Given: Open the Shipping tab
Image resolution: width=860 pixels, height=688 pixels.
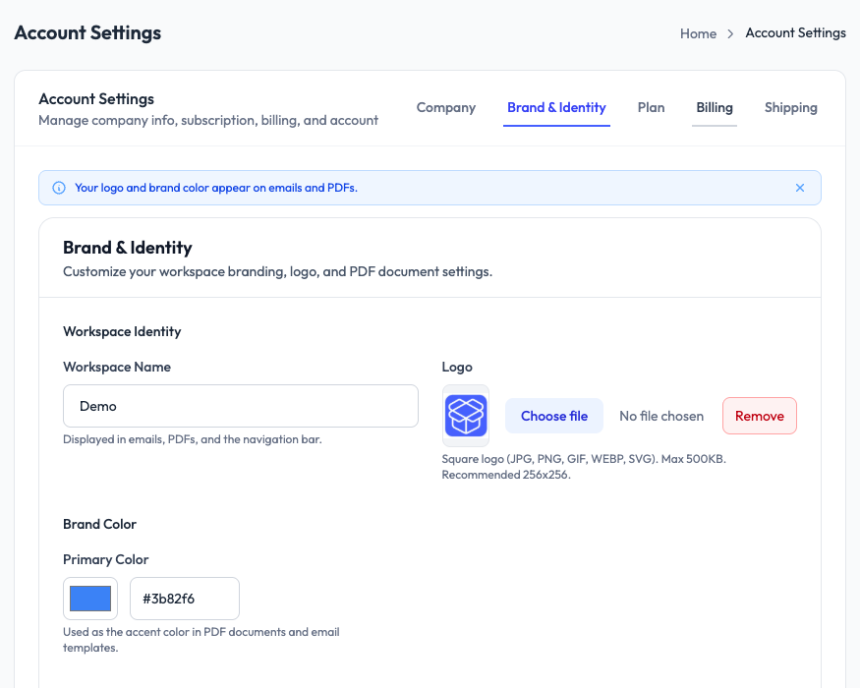Looking at the screenshot, I should pos(791,108).
